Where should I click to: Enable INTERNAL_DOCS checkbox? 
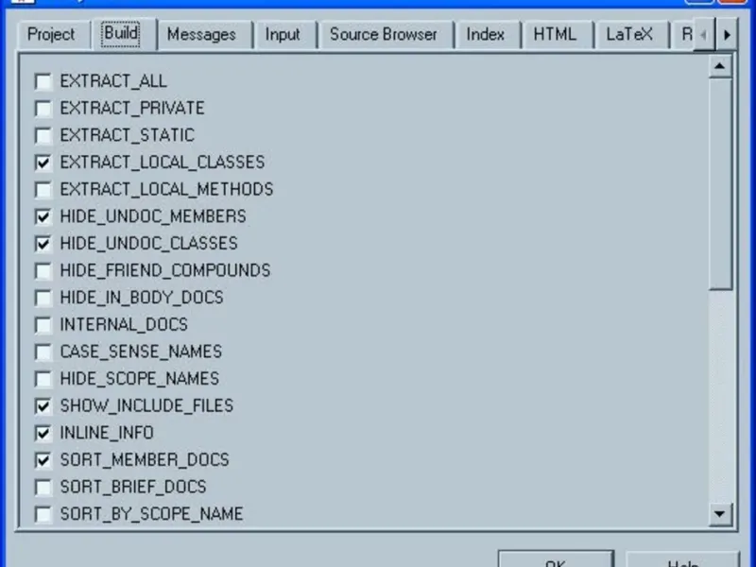[43, 324]
